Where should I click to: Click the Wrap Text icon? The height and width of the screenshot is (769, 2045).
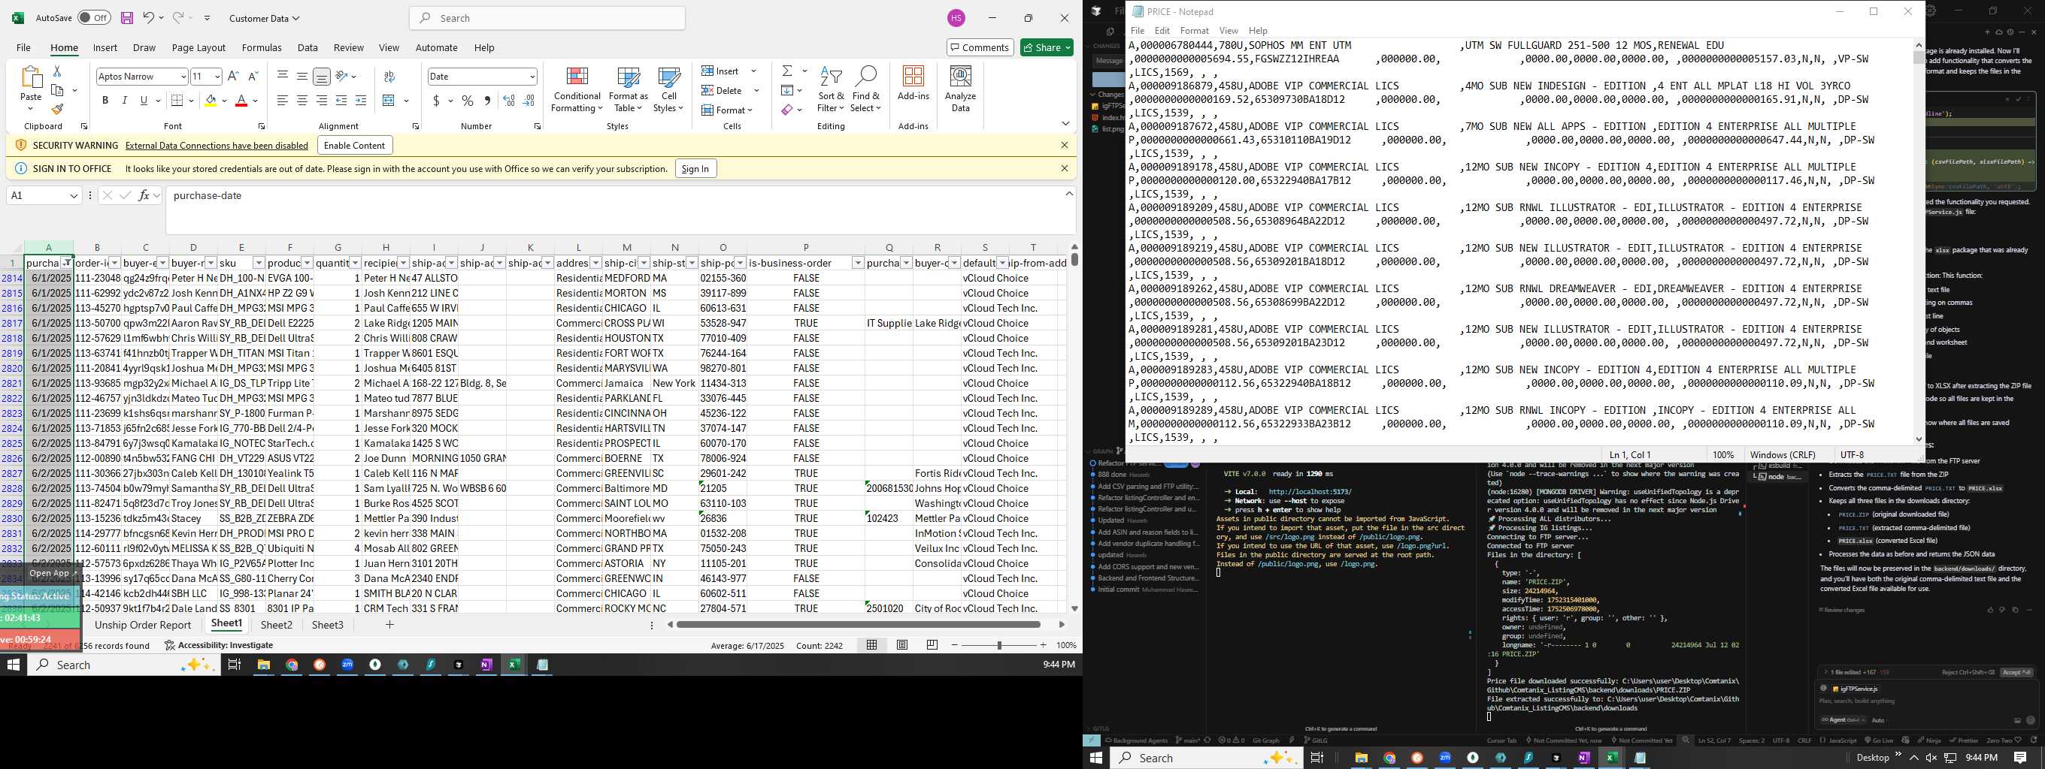(389, 76)
